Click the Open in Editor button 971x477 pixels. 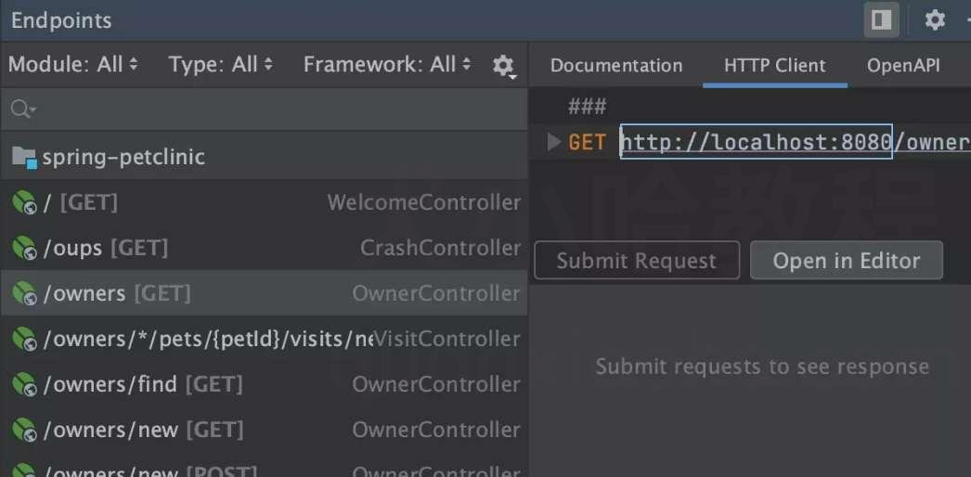[847, 261]
